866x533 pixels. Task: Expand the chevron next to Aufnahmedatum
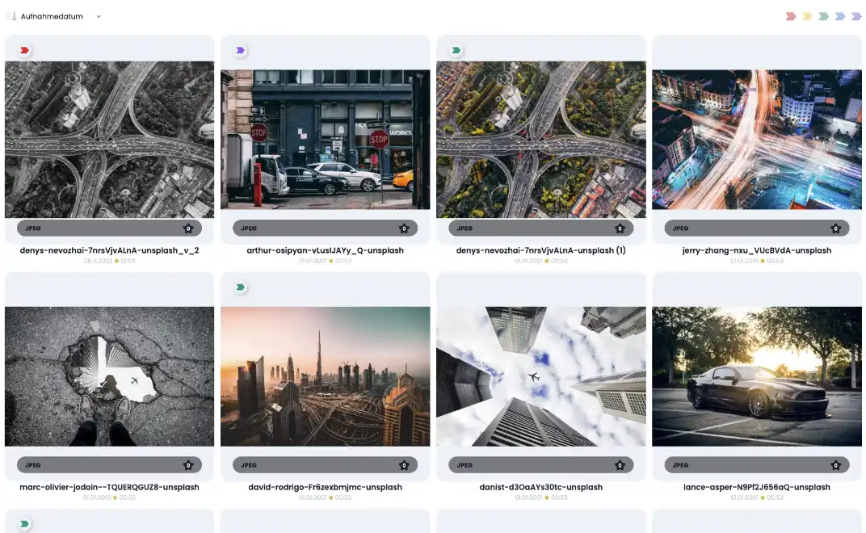[99, 16]
